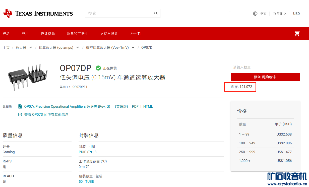Open the 关于 TI menu
This screenshot has height=187, width=309.
pos(135,34)
